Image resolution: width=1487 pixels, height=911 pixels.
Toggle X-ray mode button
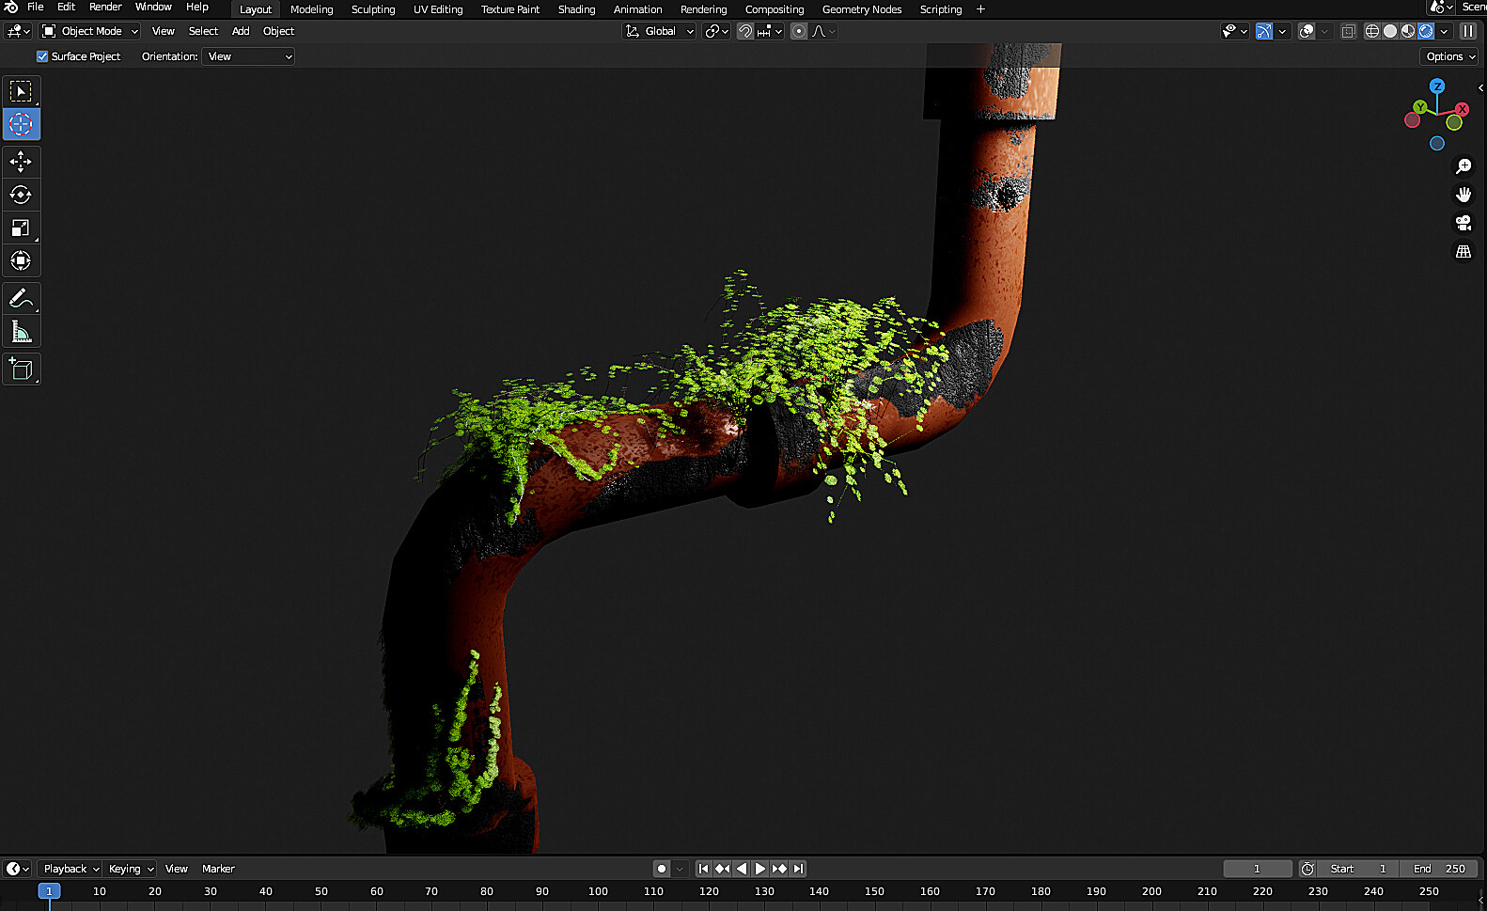1348,31
